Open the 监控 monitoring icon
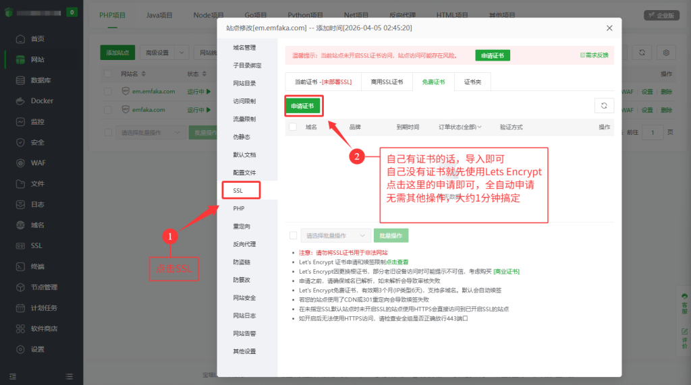This screenshot has width=691, height=385. pos(20,121)
